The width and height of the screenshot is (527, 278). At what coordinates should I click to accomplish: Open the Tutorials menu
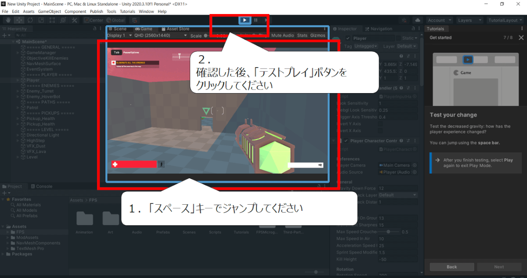[x=127, y=11]
